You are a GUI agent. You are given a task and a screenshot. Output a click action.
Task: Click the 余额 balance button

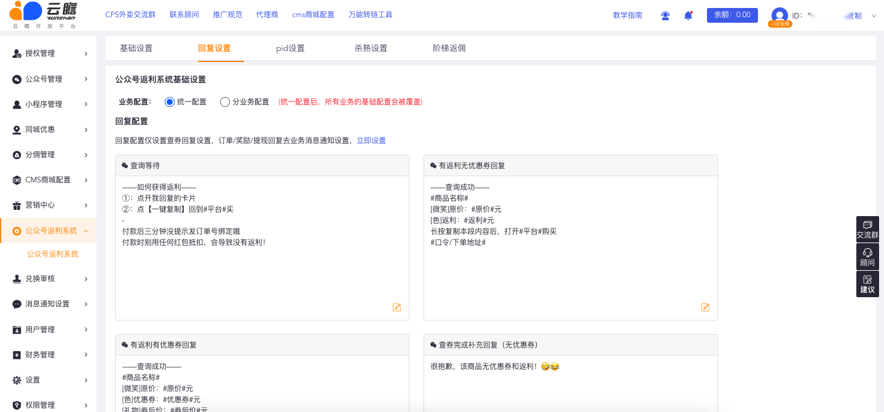(x=732, y=15)
